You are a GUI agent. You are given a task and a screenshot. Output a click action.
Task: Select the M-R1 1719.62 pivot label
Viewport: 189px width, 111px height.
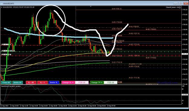(151, 58)
